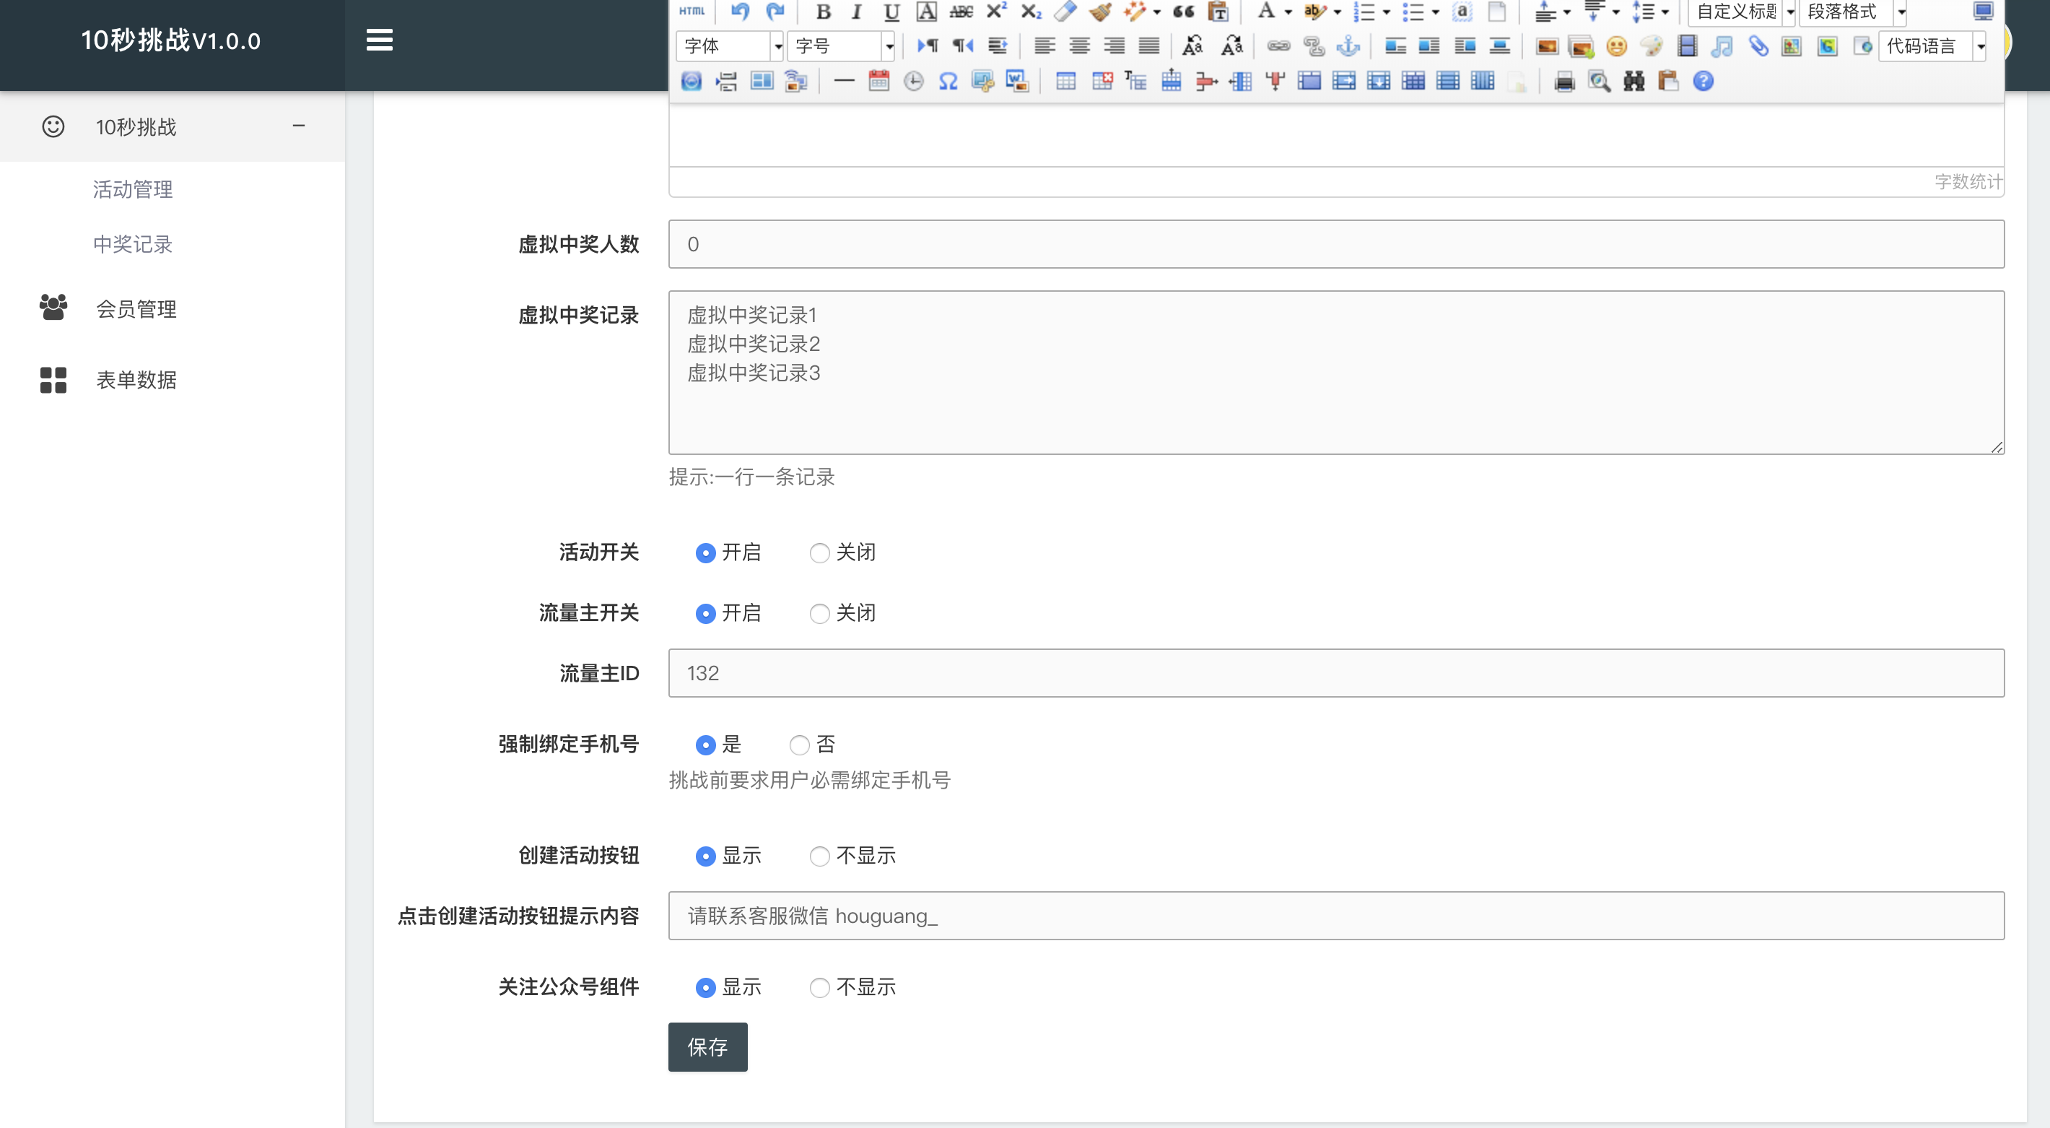Attach a file with paperclip icon
2050x1128 pixels.
[1757, 46]
